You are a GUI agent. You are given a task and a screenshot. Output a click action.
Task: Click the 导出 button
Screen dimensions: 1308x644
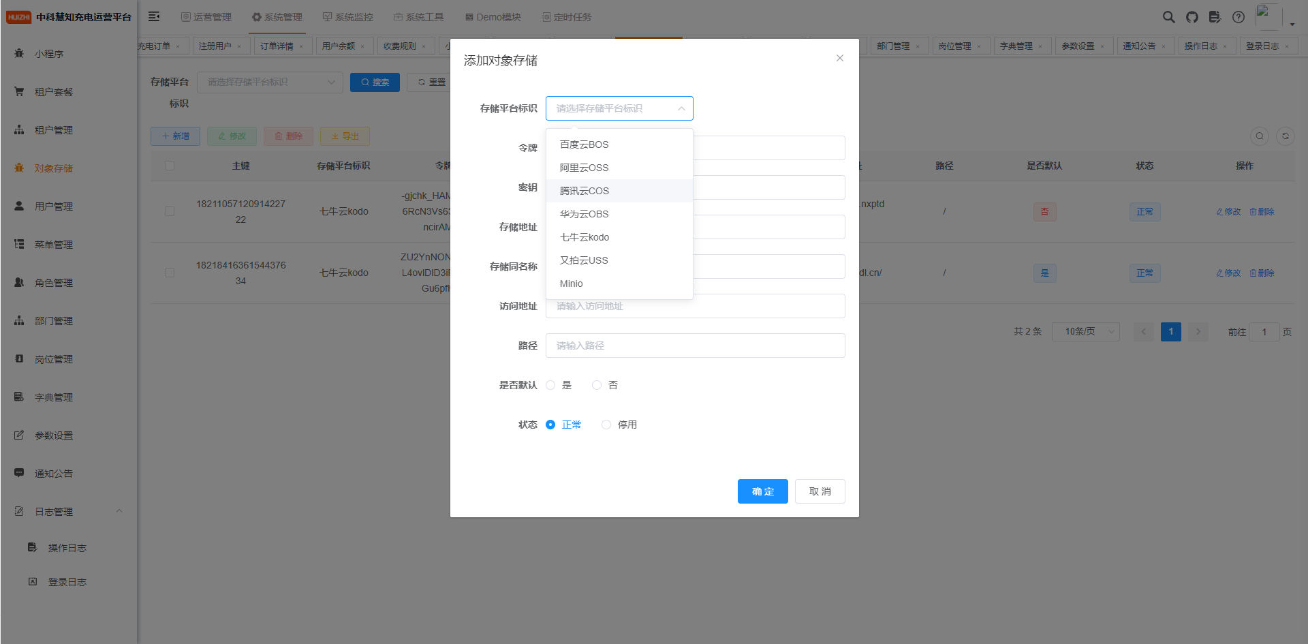345,136
